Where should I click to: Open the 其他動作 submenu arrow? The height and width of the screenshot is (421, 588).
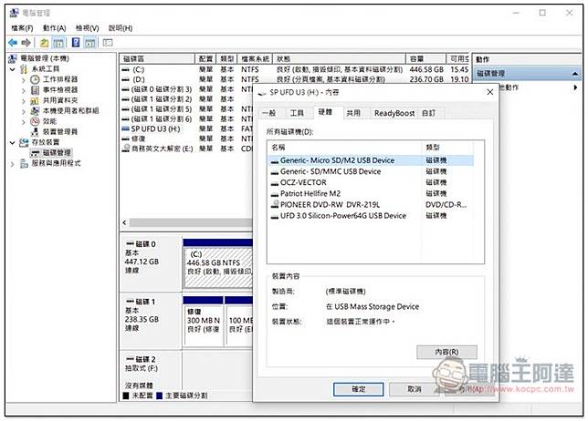coord(575,87)
